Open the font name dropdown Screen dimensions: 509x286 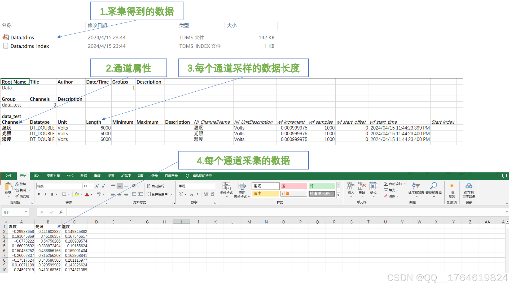(x=80, y=186)
